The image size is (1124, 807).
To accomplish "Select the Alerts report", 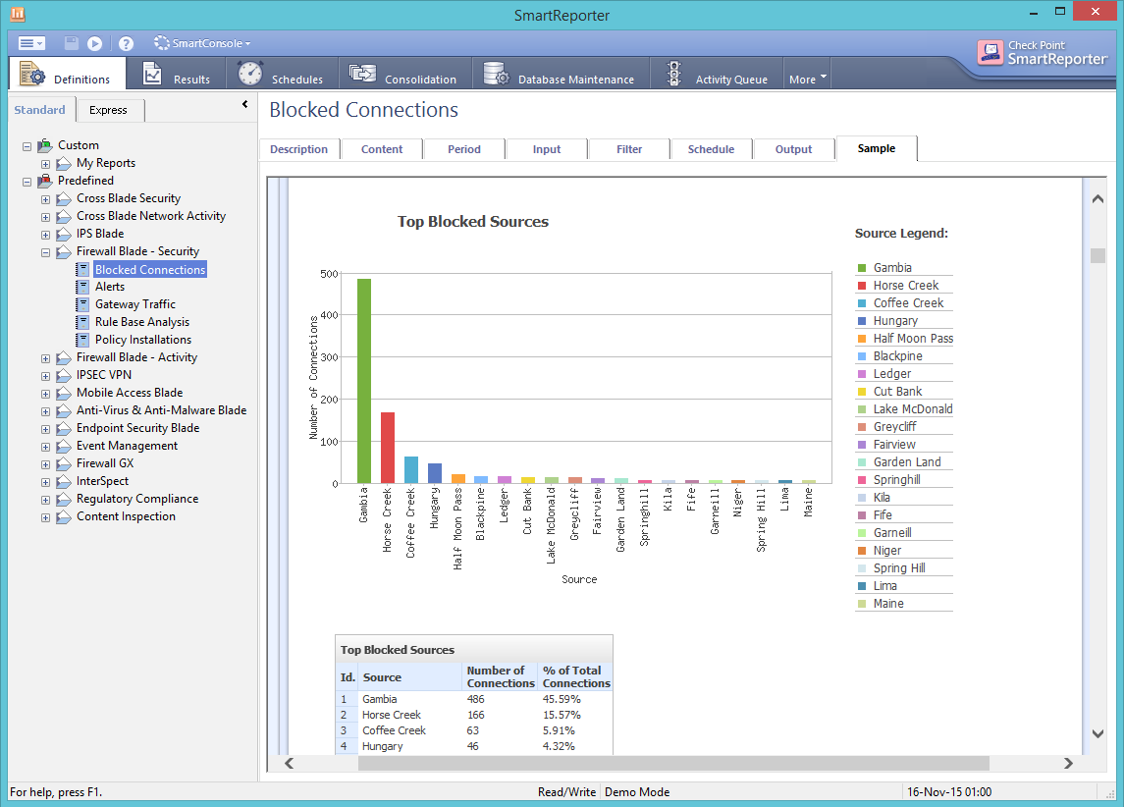I will (110, 287).
